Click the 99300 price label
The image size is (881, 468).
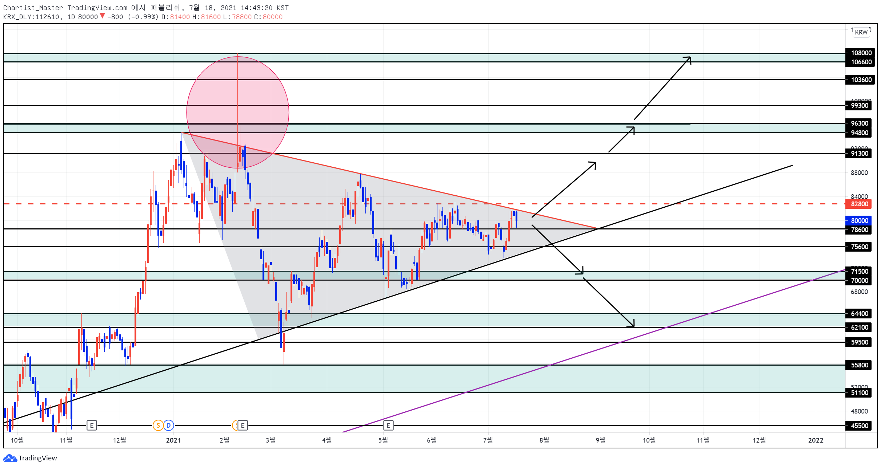pos(858,106)
